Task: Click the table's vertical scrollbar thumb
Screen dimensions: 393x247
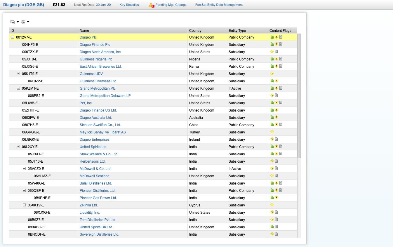Action: click(299, 96)
